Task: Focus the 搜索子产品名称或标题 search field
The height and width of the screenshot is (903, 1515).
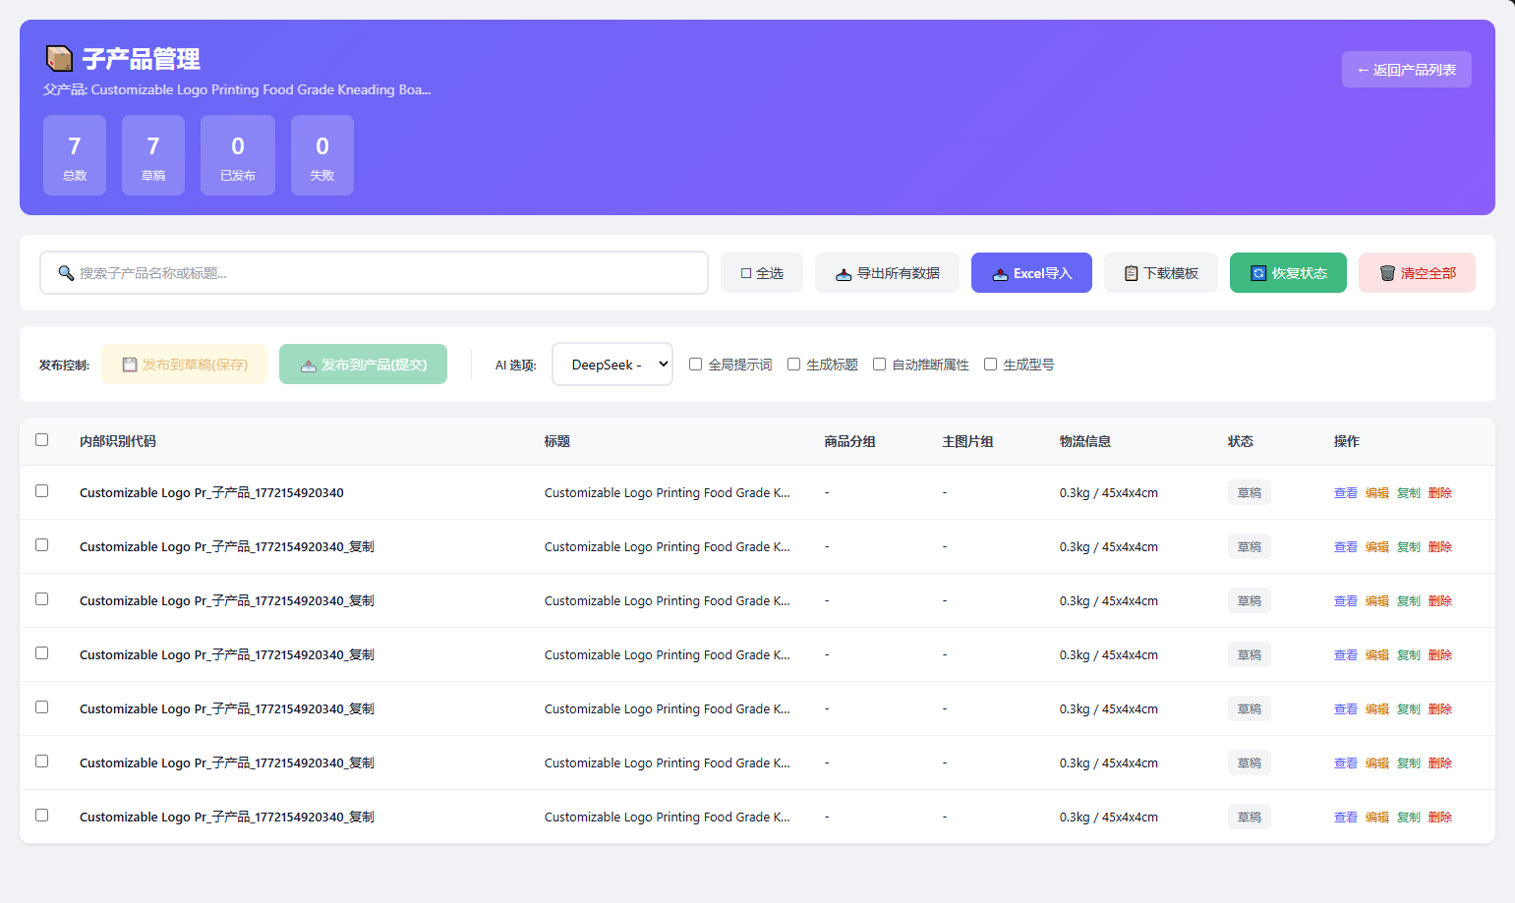Action: click(x=374, y=273)
